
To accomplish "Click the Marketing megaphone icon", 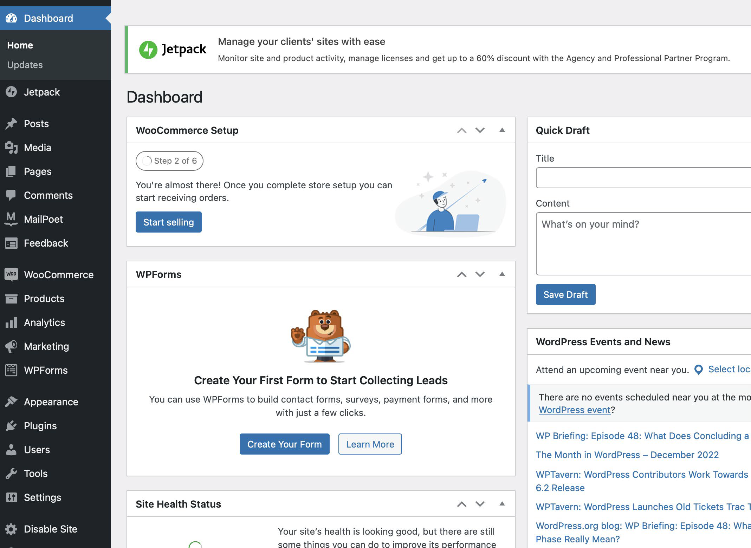I will point(11,346).
